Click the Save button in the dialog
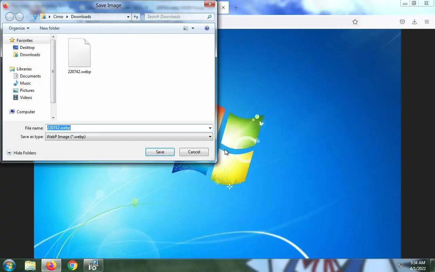Viewport: 435px width, 272px height. click(x=160, y=152)
